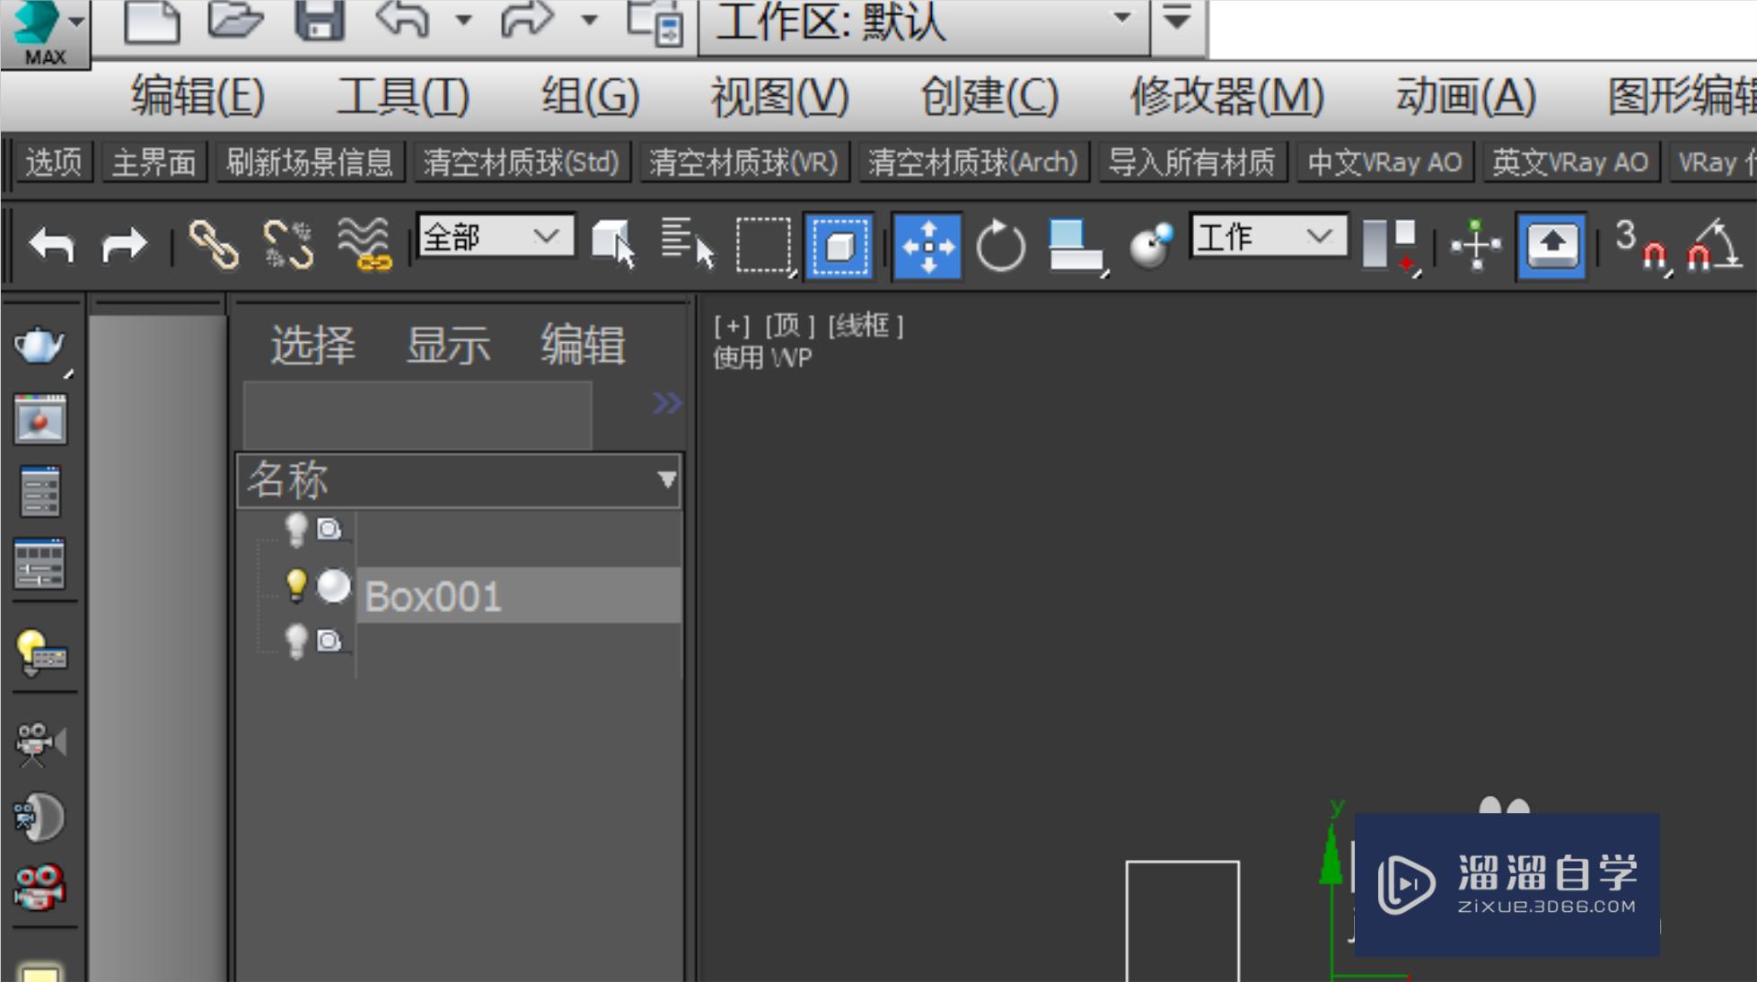Click the Select and Place tool icon
Screen dimensions: 1757x982
(1151, 245)
